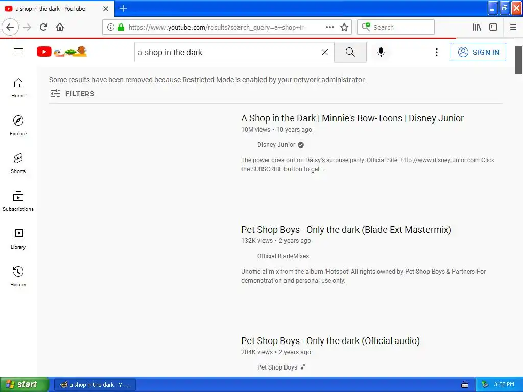Bookmark this page with the star icon
This screenshot has width=523, height=392.
(344, 27)
